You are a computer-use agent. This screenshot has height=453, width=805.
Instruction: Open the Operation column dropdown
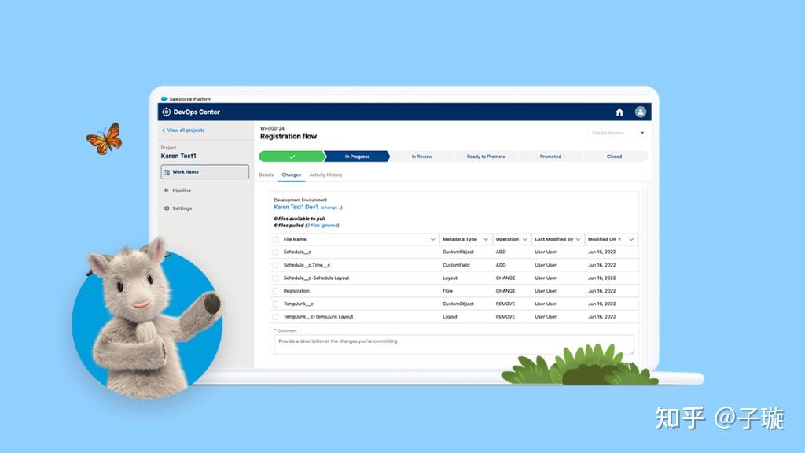tap(525, 238)
